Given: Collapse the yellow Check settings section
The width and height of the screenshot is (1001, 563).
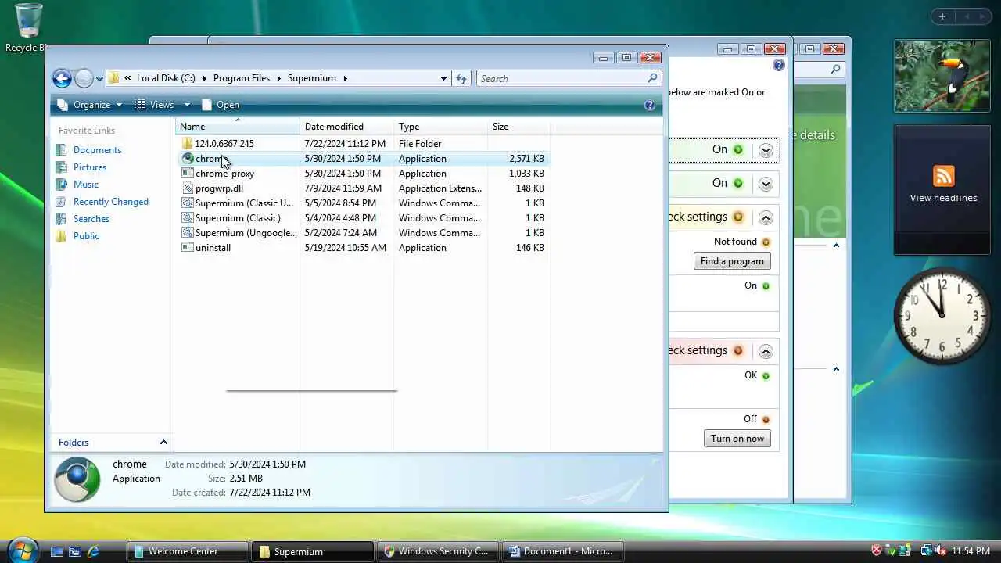Looking at the screenshot, I should [x=766, y=217].
